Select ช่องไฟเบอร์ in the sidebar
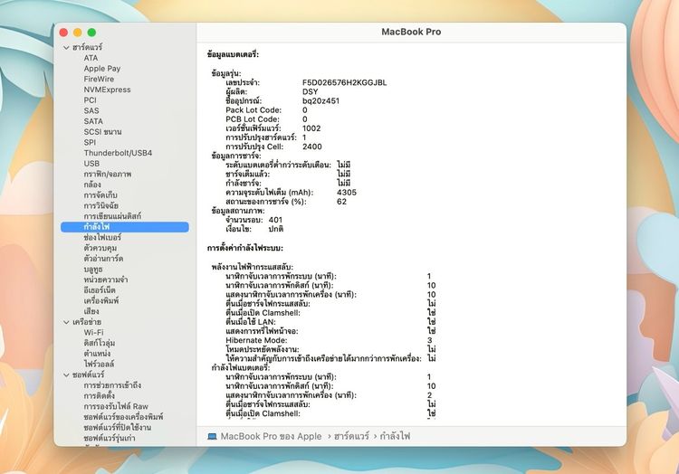 coord(102,237)
